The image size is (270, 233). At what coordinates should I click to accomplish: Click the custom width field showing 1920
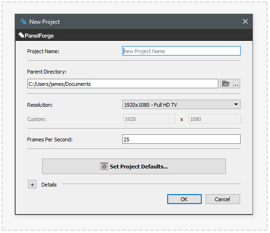(x=149, y=119)
